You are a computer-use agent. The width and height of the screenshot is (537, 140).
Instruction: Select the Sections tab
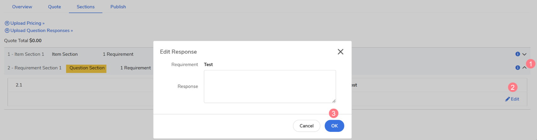point(86,7)
